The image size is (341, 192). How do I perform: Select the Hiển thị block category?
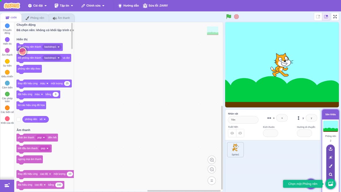7,41
